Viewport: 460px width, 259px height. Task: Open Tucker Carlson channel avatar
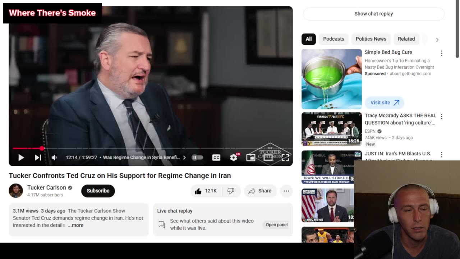(16, 191)
